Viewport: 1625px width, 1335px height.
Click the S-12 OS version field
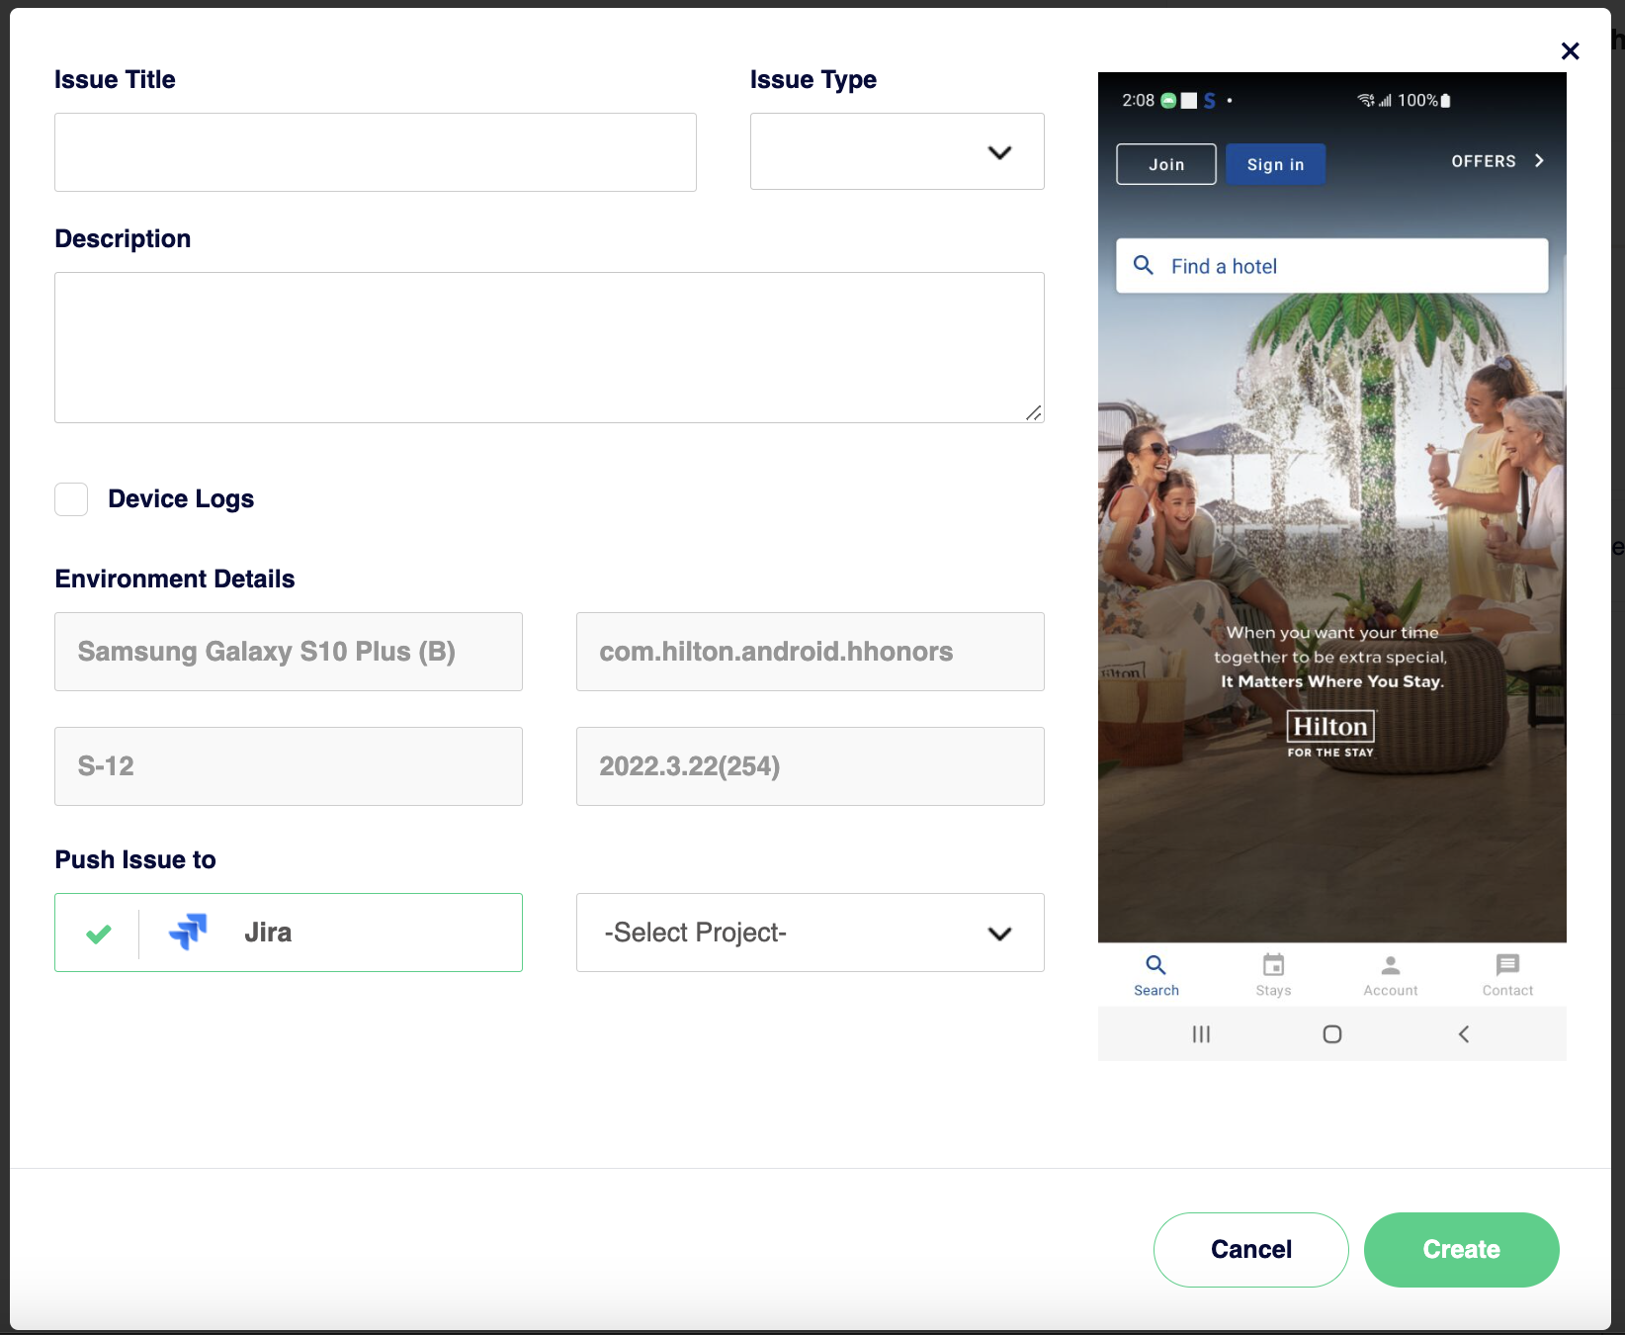click(289, 766)
